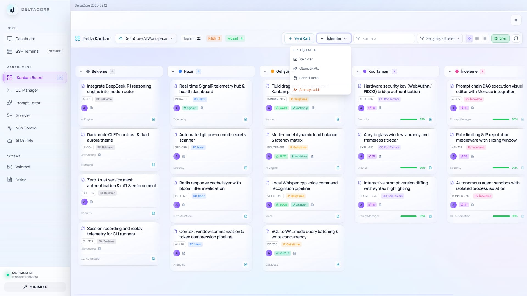Screen dimensions: 527x296
Task: Open AI Models section
Action: tap(35, 141)
